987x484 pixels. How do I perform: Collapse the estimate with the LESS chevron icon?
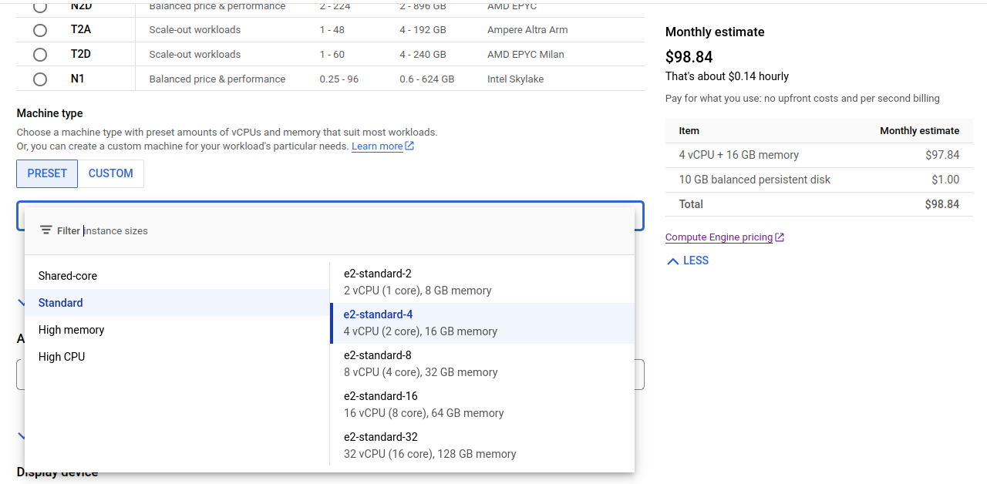(x=672, y=260)
